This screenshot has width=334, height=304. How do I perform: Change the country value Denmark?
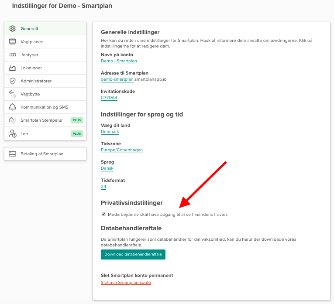pos(110,132)
